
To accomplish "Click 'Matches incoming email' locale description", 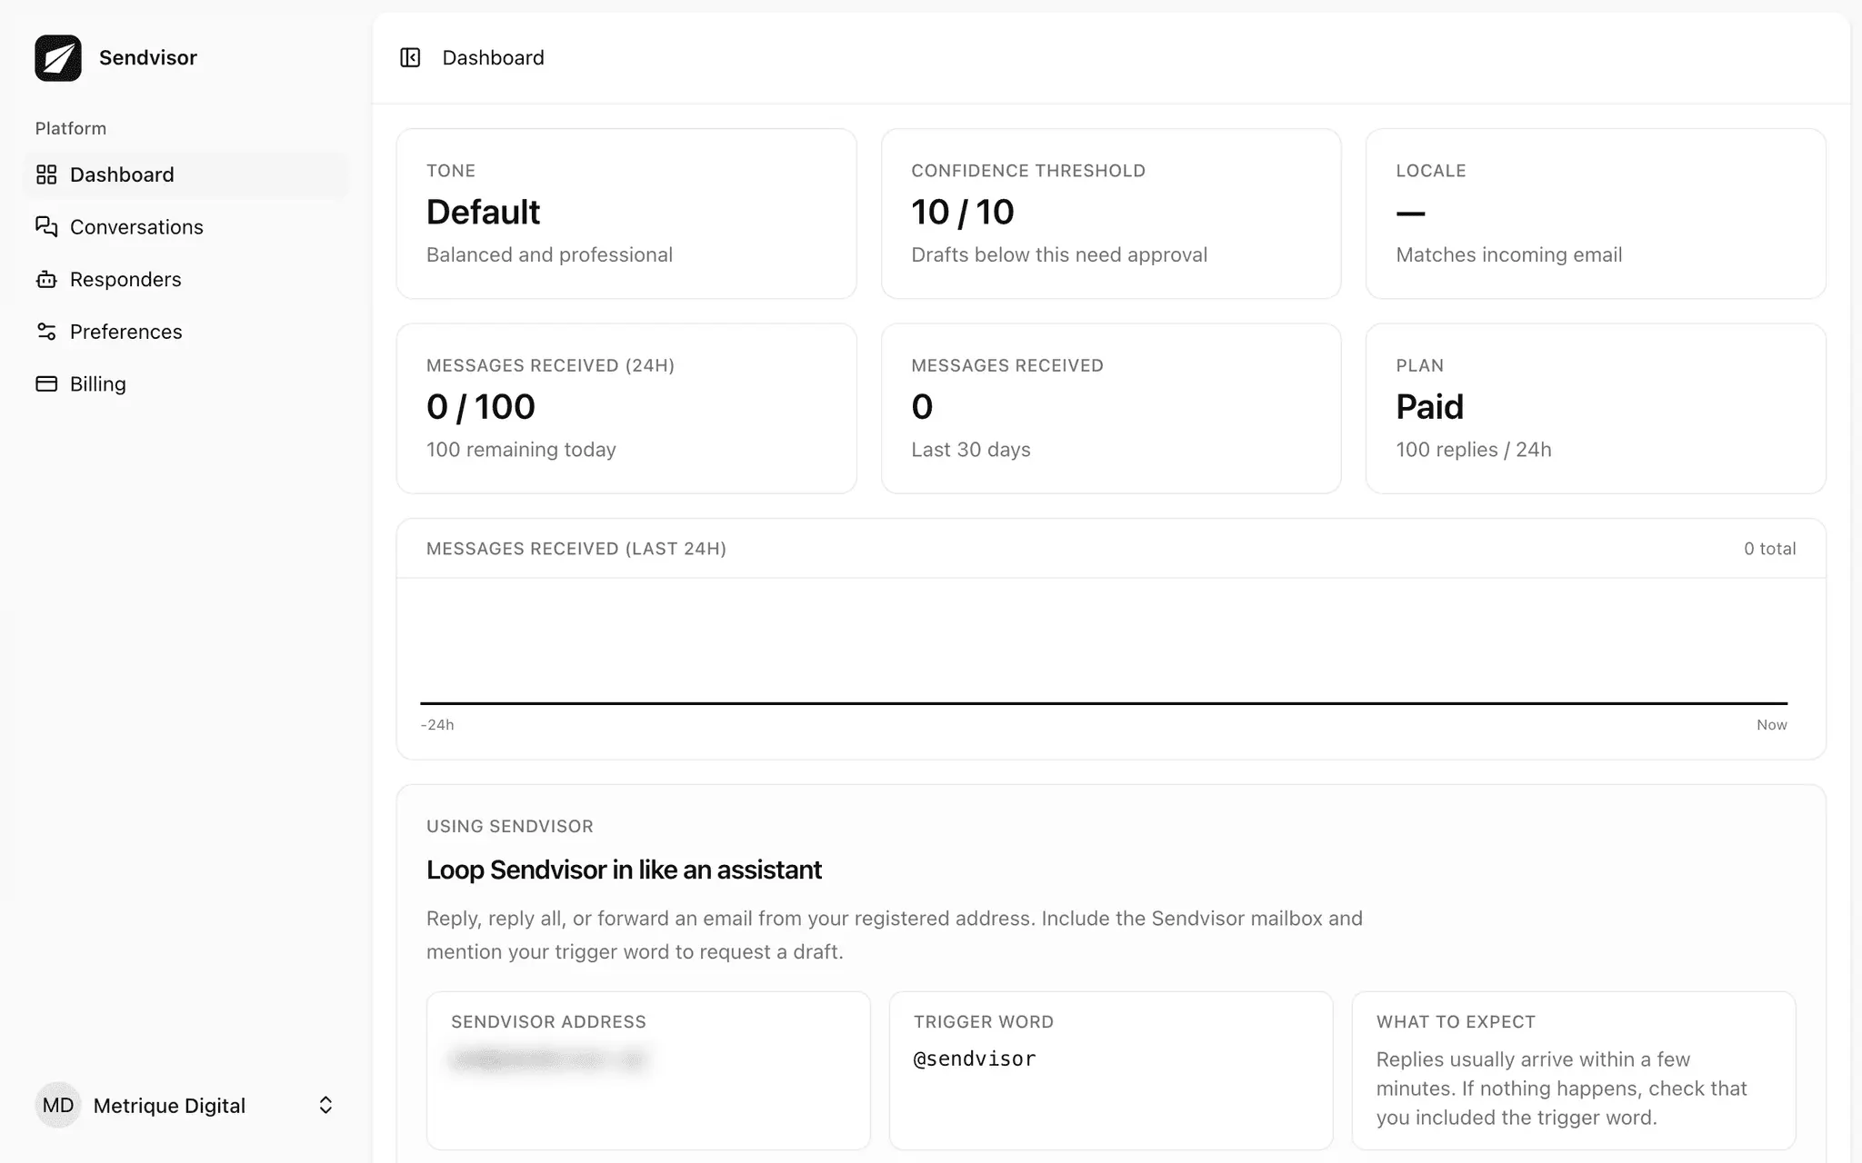I will 1509,255.
